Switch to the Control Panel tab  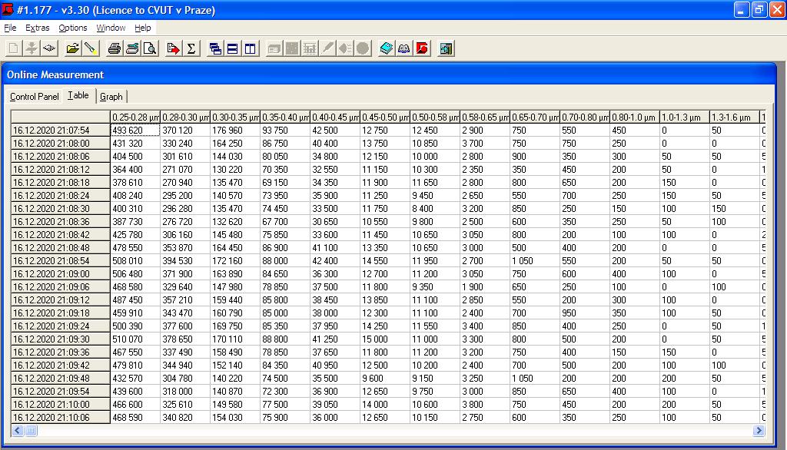[35, 97]
